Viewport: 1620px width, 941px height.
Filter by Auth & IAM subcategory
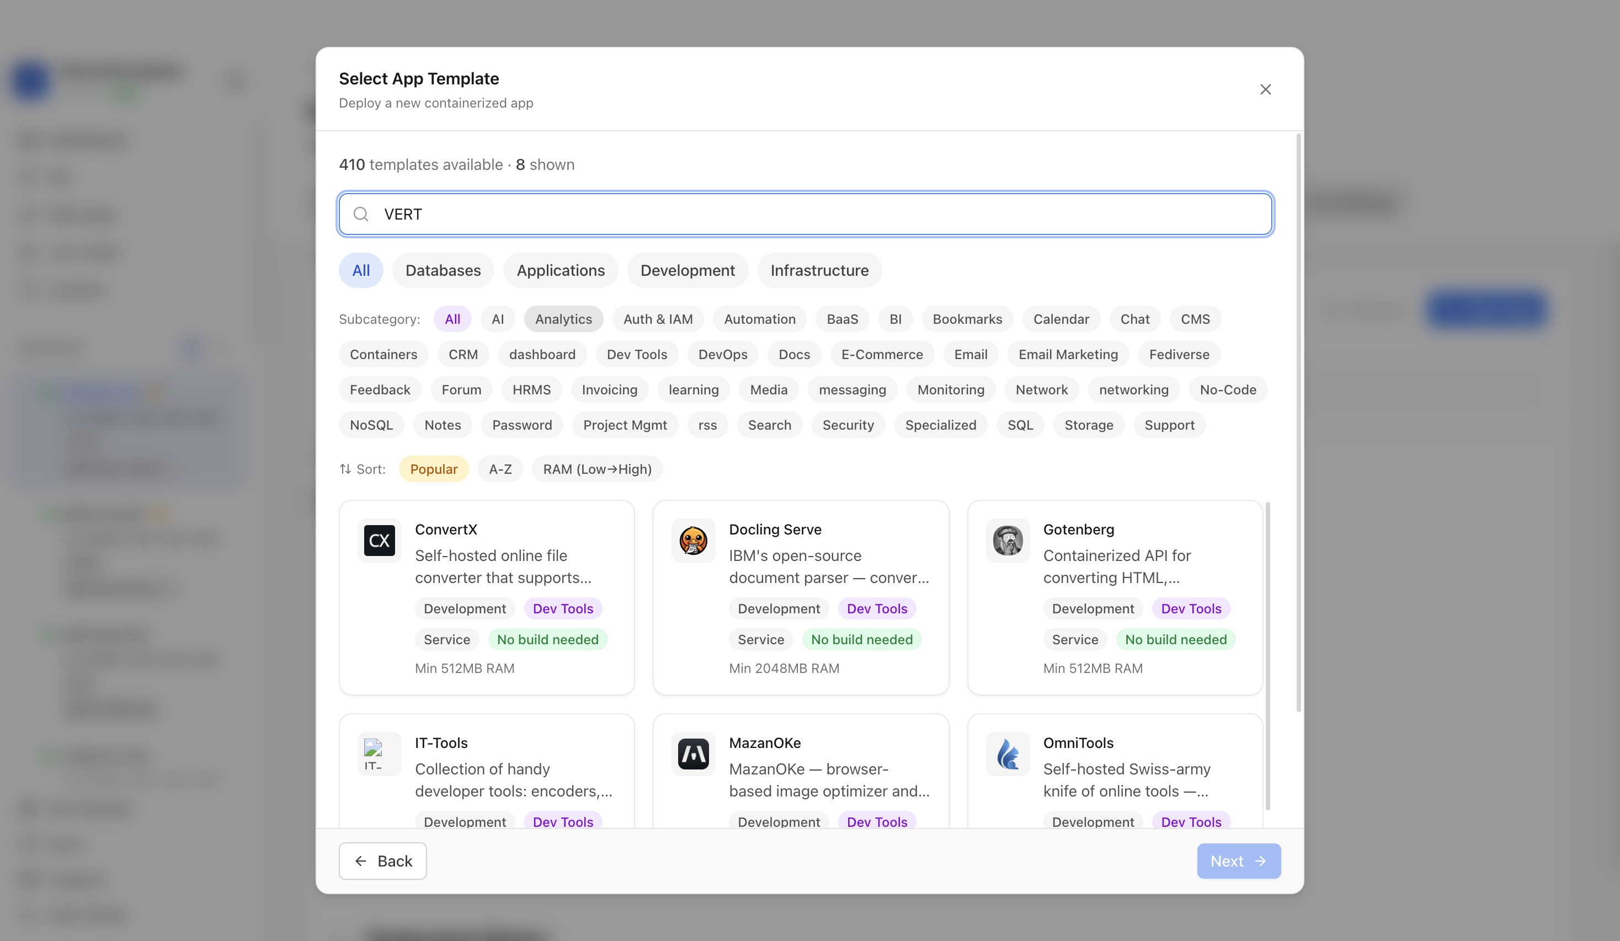(x=658, y=319)
